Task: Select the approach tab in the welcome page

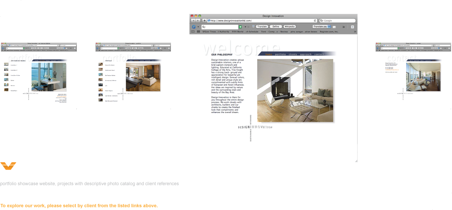Action: click(306, 54)
